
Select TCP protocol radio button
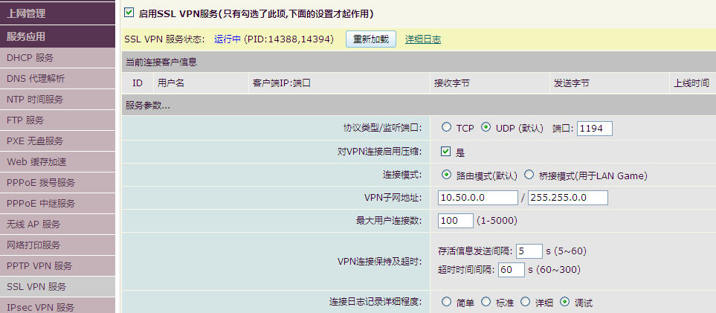click(x=446, y=128)
